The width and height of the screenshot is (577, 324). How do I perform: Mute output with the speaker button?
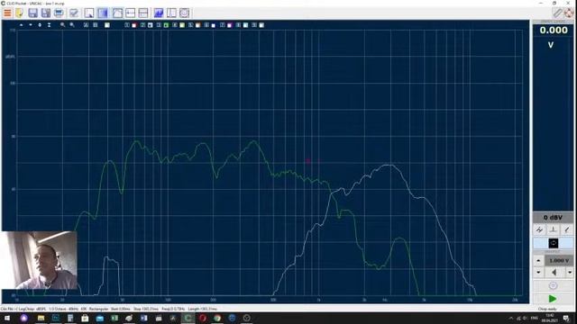tap(554, 273)
